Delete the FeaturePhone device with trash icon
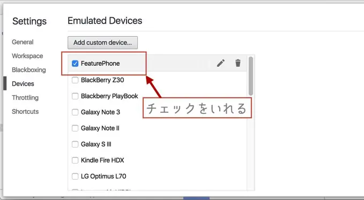The width and height of the screenshot is (364, 200). [x=238, y=63]
